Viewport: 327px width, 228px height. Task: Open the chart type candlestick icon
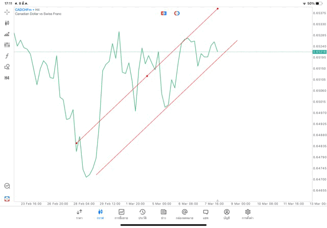point(7,23)
